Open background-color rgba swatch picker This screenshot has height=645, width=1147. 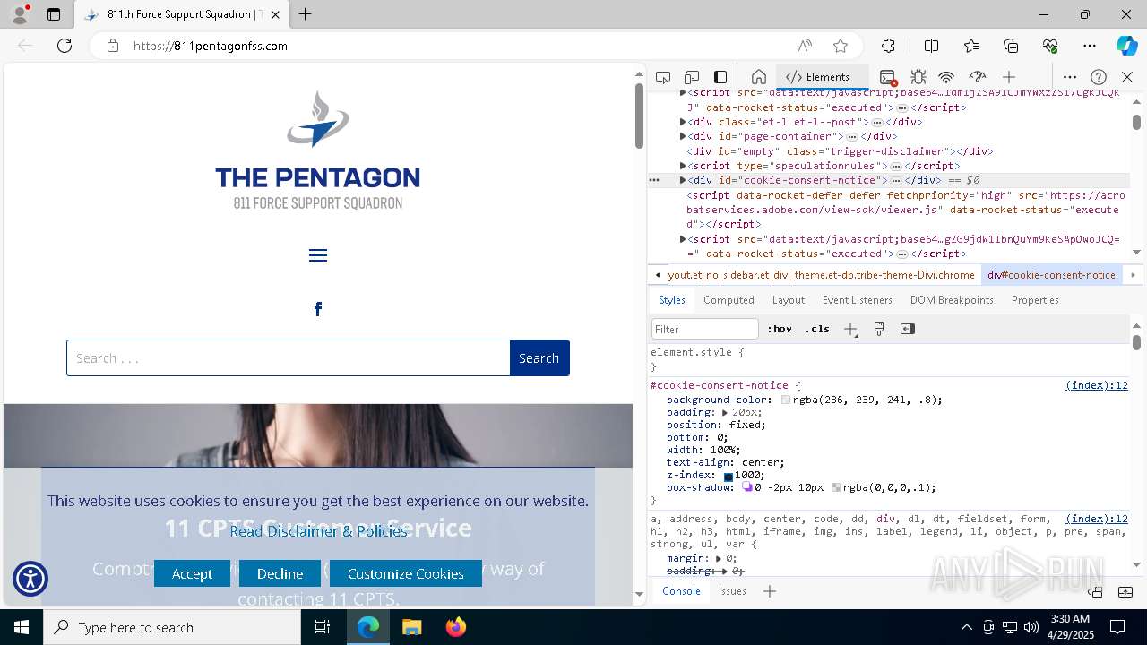tap(786, 400)
